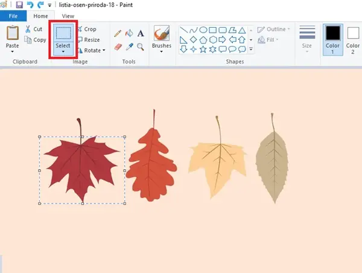This screenshot has width=362, height=273.
Task: Click the Crop button
Action: pos(87,29)
